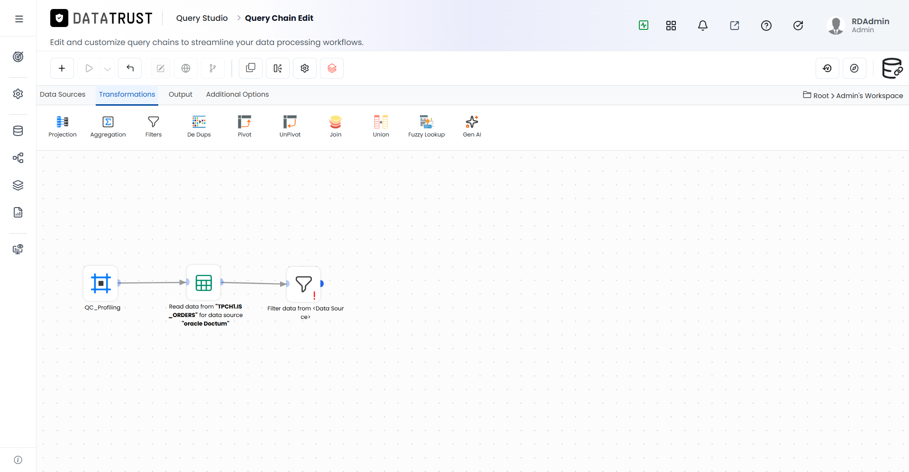The width and height of the screenshot is (909, 472).
Task: Select the Union transformation
Action: [x=381, y=127]
